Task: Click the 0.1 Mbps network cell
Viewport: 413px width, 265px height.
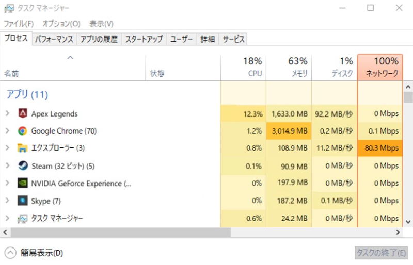Action: coord(380,131)
